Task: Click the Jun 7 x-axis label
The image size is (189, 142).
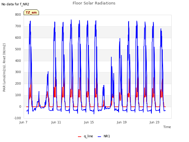Action: coord(23,122)
